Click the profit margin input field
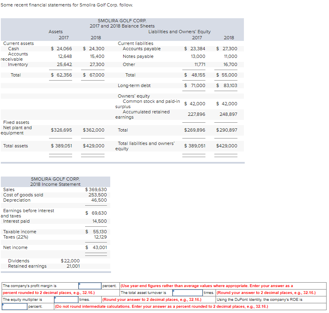The width and height of the screenshot is (329, 313). point(90,286)
